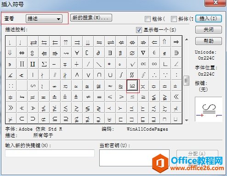Screen dimensions: 227x176
Task: Select the logical or ∨ symbol
Action: 88,75
